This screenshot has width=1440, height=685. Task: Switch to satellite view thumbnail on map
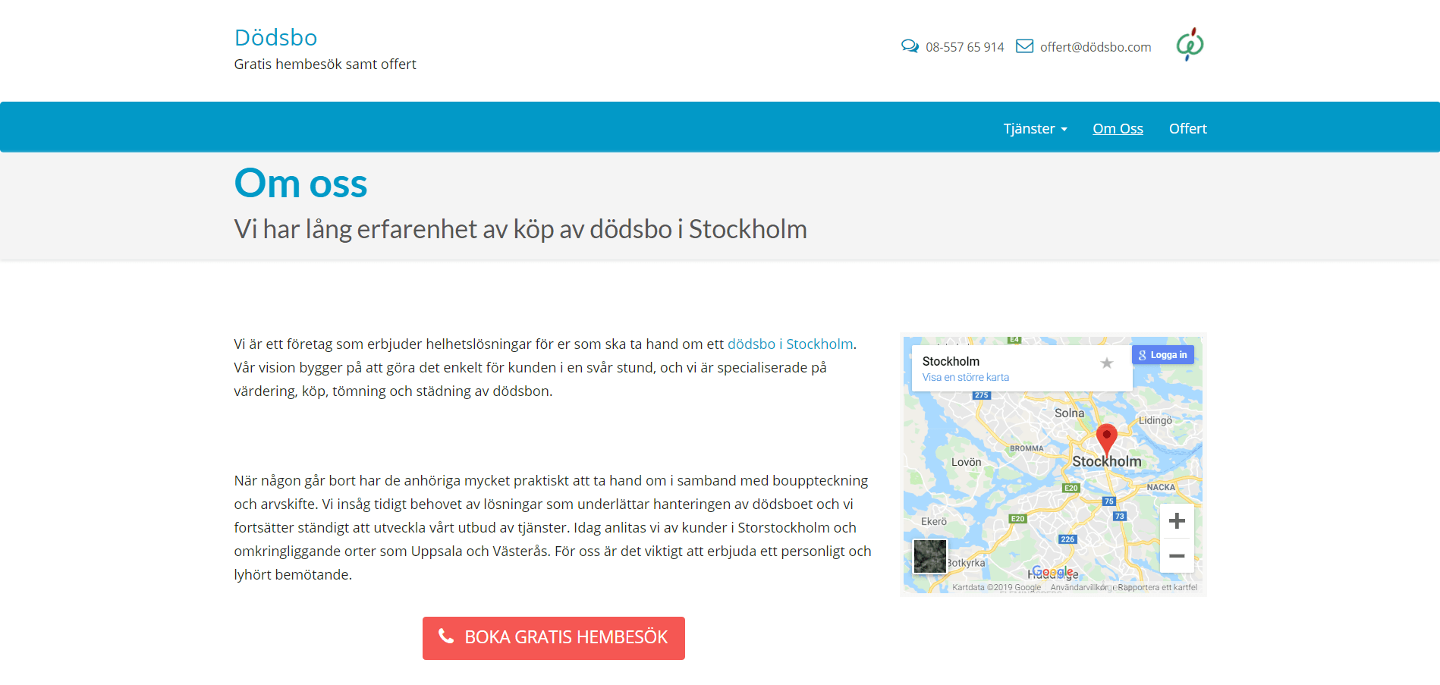(x=929, y=557)
